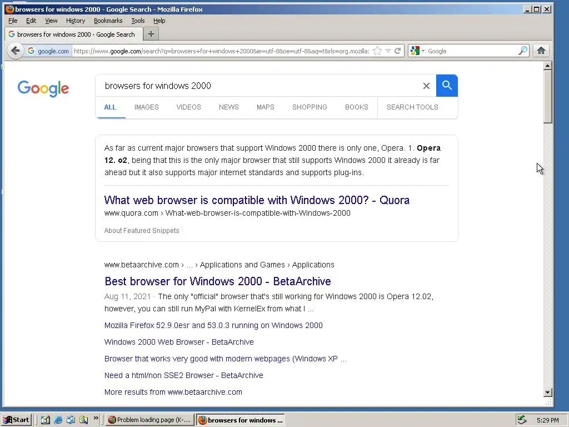Image resolution: width=569 pixels, height=427 pixels.
Task: Click the Firefox back arrow button
Action: [15, 51]
